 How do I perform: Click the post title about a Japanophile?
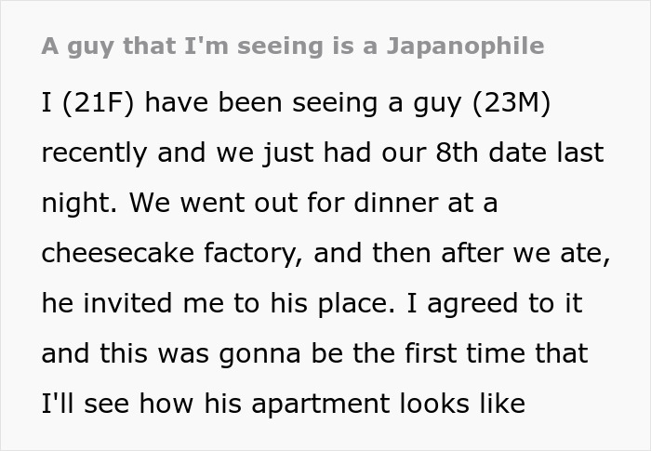pos(293,46)
